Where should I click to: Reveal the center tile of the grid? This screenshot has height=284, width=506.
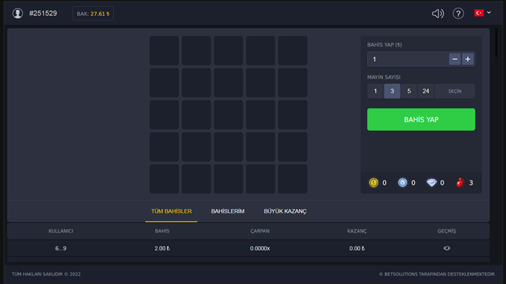(229, 115)
